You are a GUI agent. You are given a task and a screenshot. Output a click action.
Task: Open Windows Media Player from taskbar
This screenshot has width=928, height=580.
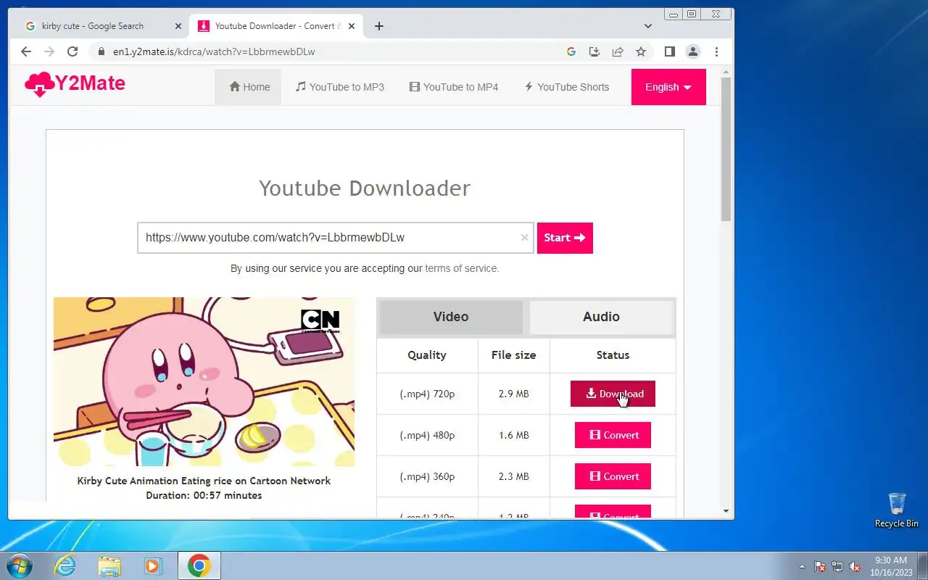[153, 565]
